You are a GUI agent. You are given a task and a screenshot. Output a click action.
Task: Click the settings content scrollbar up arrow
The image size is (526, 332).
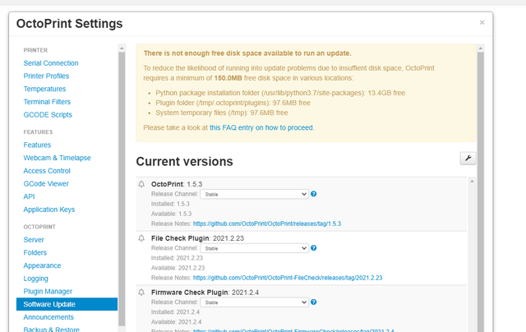(x=480, y=48)
